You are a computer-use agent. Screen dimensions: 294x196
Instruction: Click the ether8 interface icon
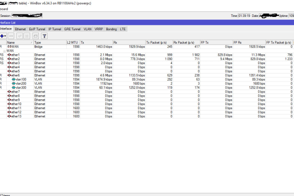coord(9,96)
